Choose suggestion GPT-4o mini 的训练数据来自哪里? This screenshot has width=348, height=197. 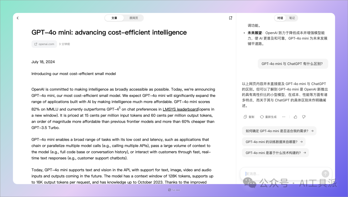[274, 142]
